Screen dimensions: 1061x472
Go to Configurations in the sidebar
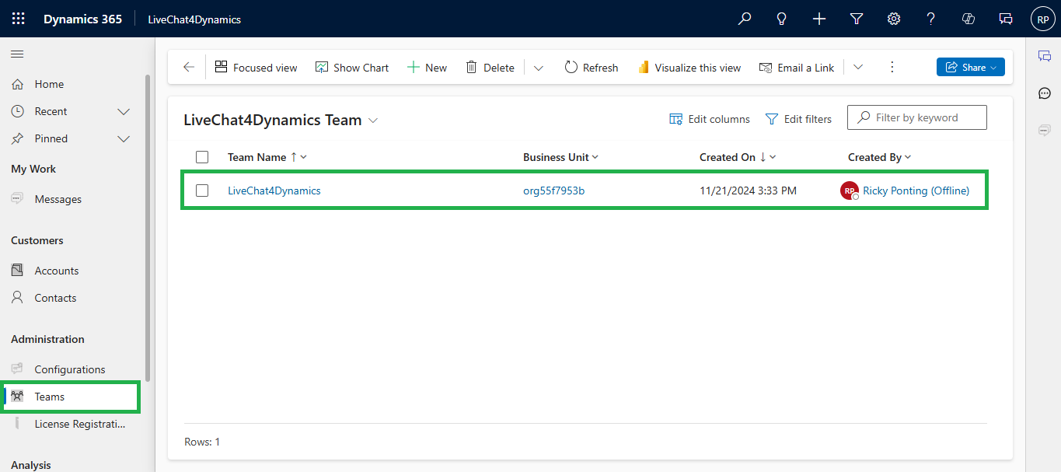[x=69, y=369]
